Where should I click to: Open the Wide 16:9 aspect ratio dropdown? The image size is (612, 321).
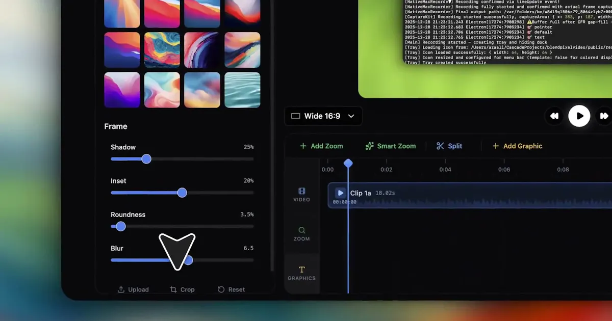pyautogui.click(x=323, y=116)
